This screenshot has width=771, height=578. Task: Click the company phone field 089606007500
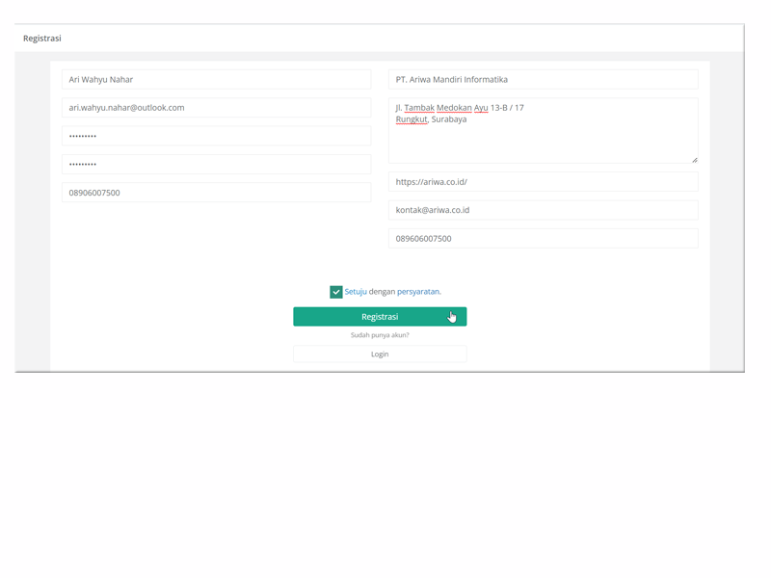pyautogui.click(x=543, y=239)
